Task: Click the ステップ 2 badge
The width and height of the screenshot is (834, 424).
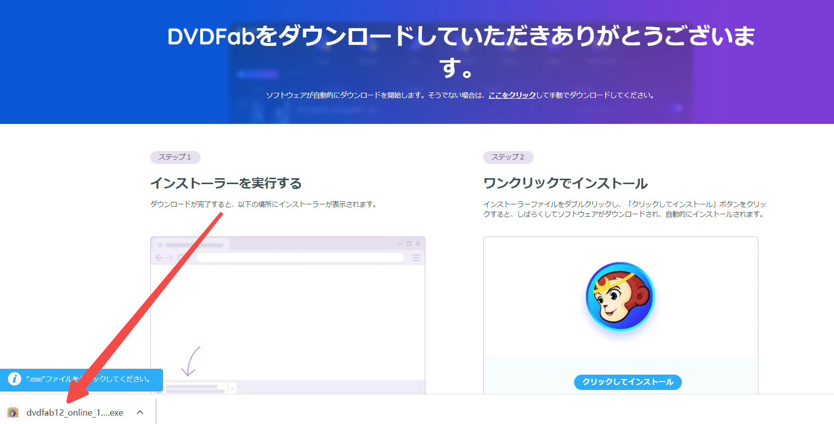Action: click(508, 157)
